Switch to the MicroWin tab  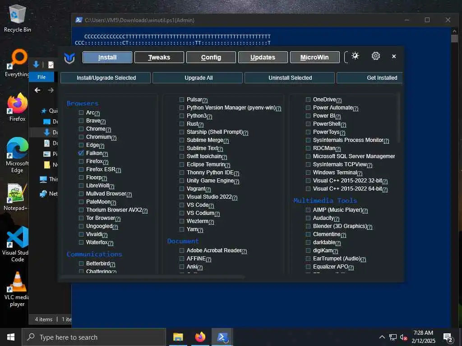click(314, 57)
